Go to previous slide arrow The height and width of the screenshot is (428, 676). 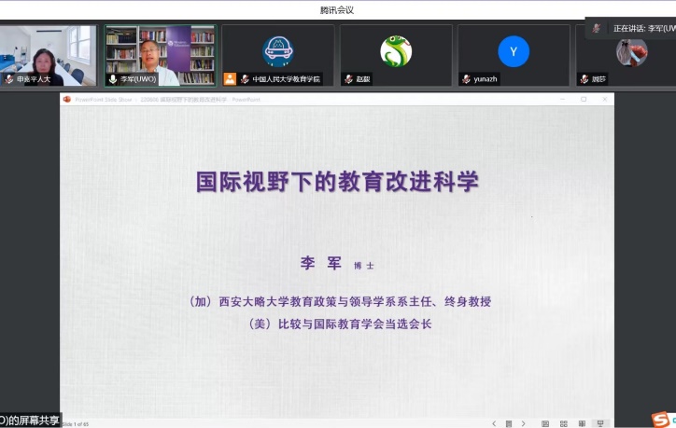[x=494, y=423]
